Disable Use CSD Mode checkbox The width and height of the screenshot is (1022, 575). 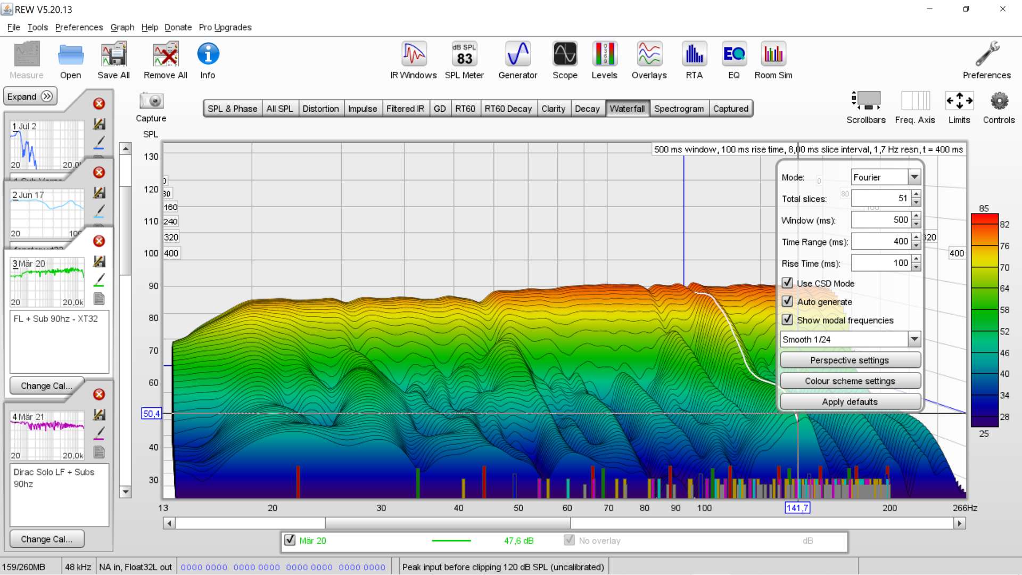(x=787, y=283)
